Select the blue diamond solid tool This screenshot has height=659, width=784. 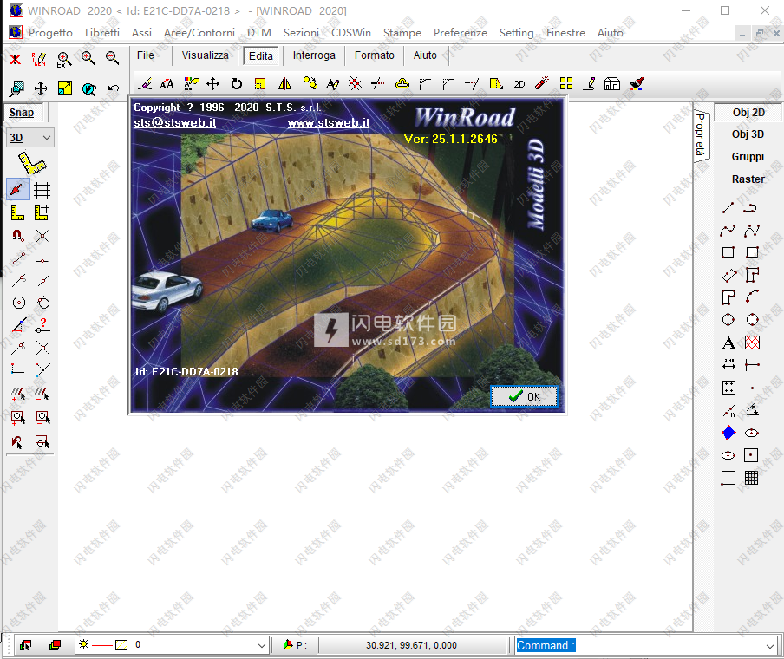tap(728, 433)
